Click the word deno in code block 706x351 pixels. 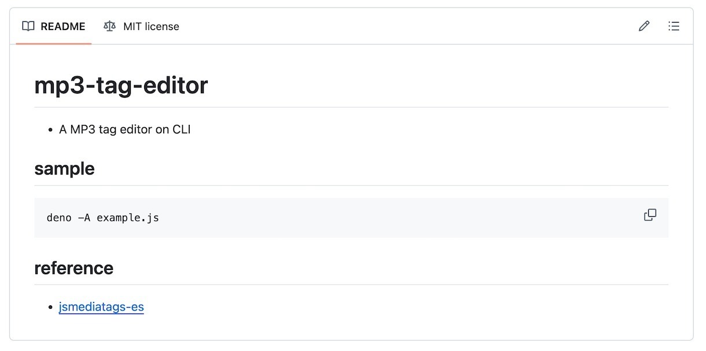coord(59,218)
